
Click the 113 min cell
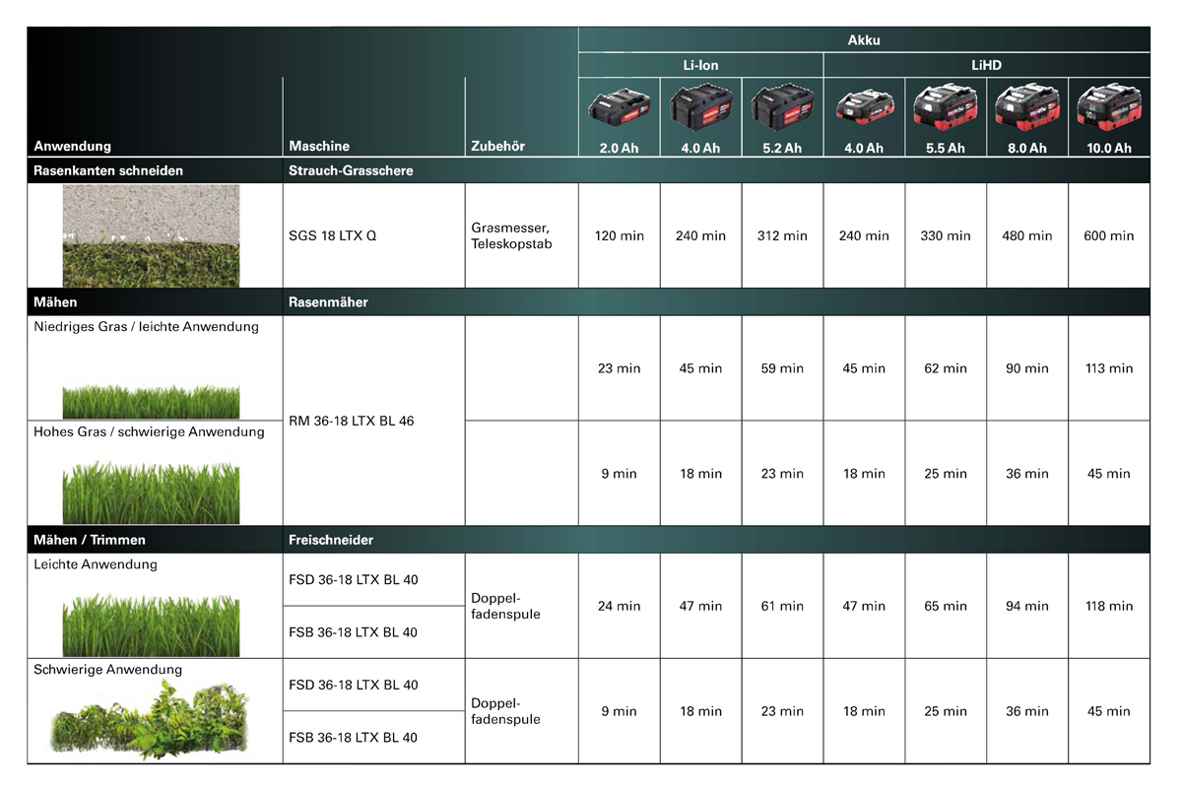(x=1109, y=368)
